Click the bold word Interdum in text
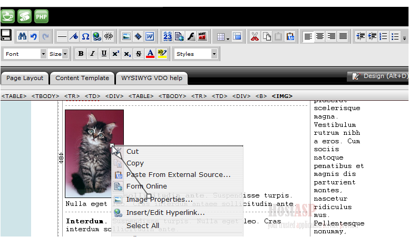 (x=84, y=221)
